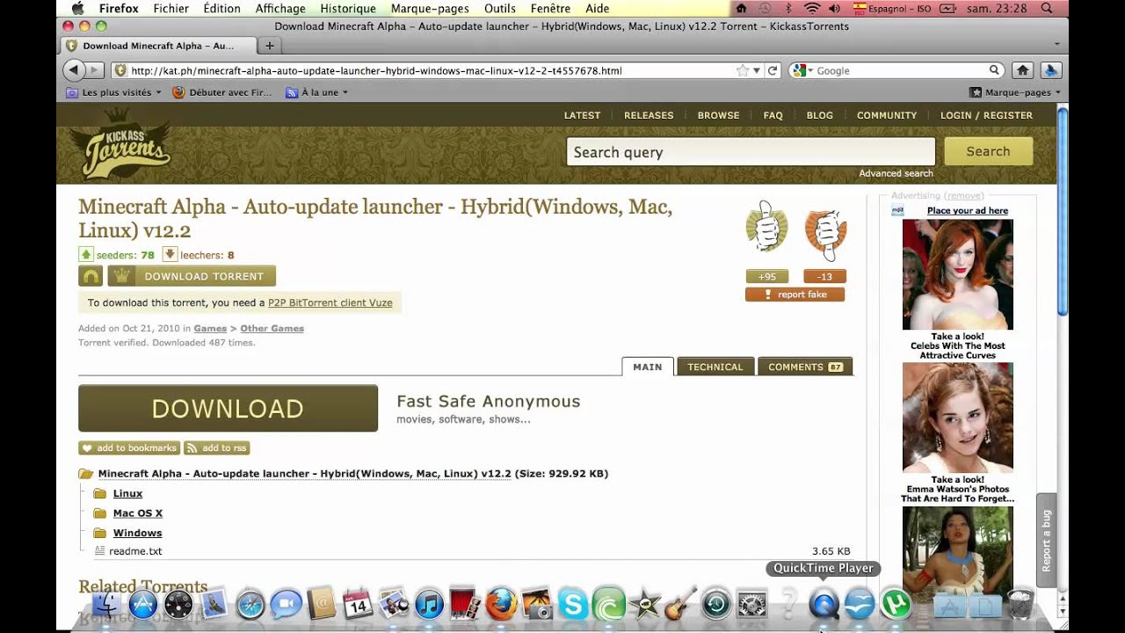Click the KickassTorrents logo
Viewport: 1125px width, 633px height.
pos(120,144)
